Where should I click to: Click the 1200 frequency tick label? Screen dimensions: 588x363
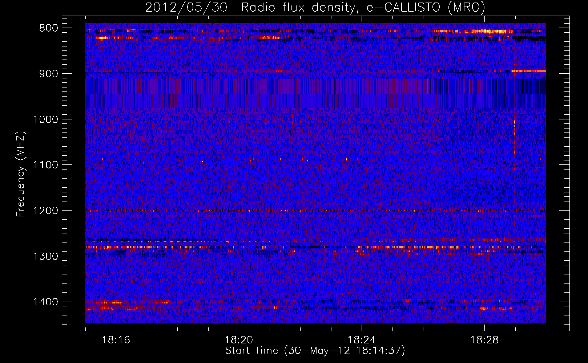click(x=45, y=211)
